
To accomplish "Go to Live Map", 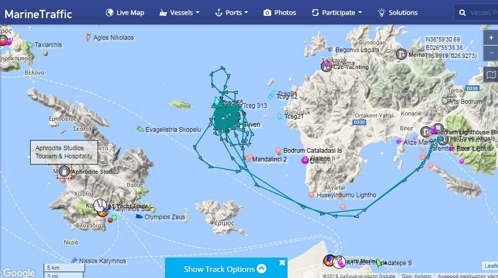I will (x=125, y=13).
